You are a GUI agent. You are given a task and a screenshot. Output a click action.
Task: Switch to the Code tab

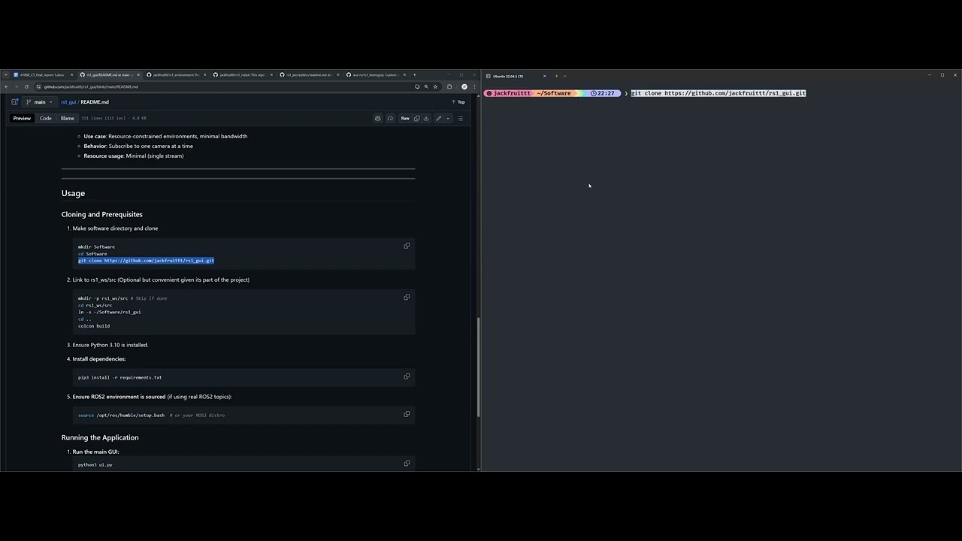click(46, 118)
